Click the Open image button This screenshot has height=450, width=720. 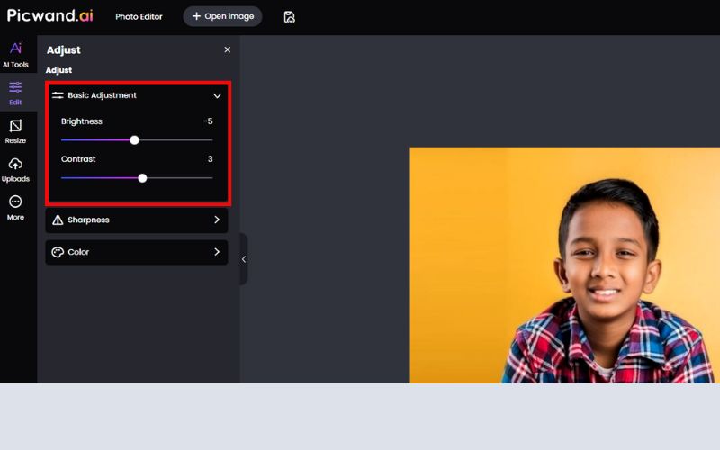click(x=222, y=16)
